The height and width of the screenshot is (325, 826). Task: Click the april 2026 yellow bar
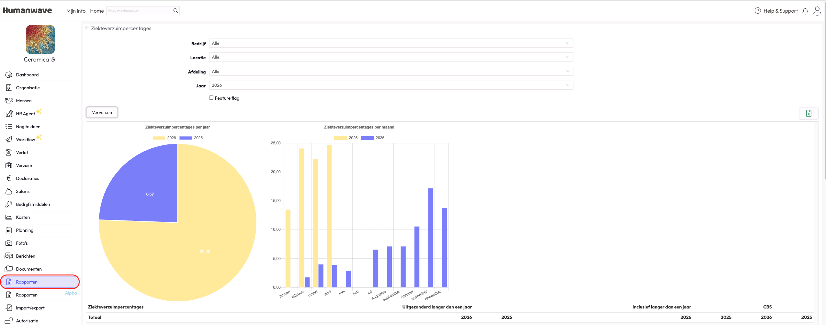coord(329,216)
